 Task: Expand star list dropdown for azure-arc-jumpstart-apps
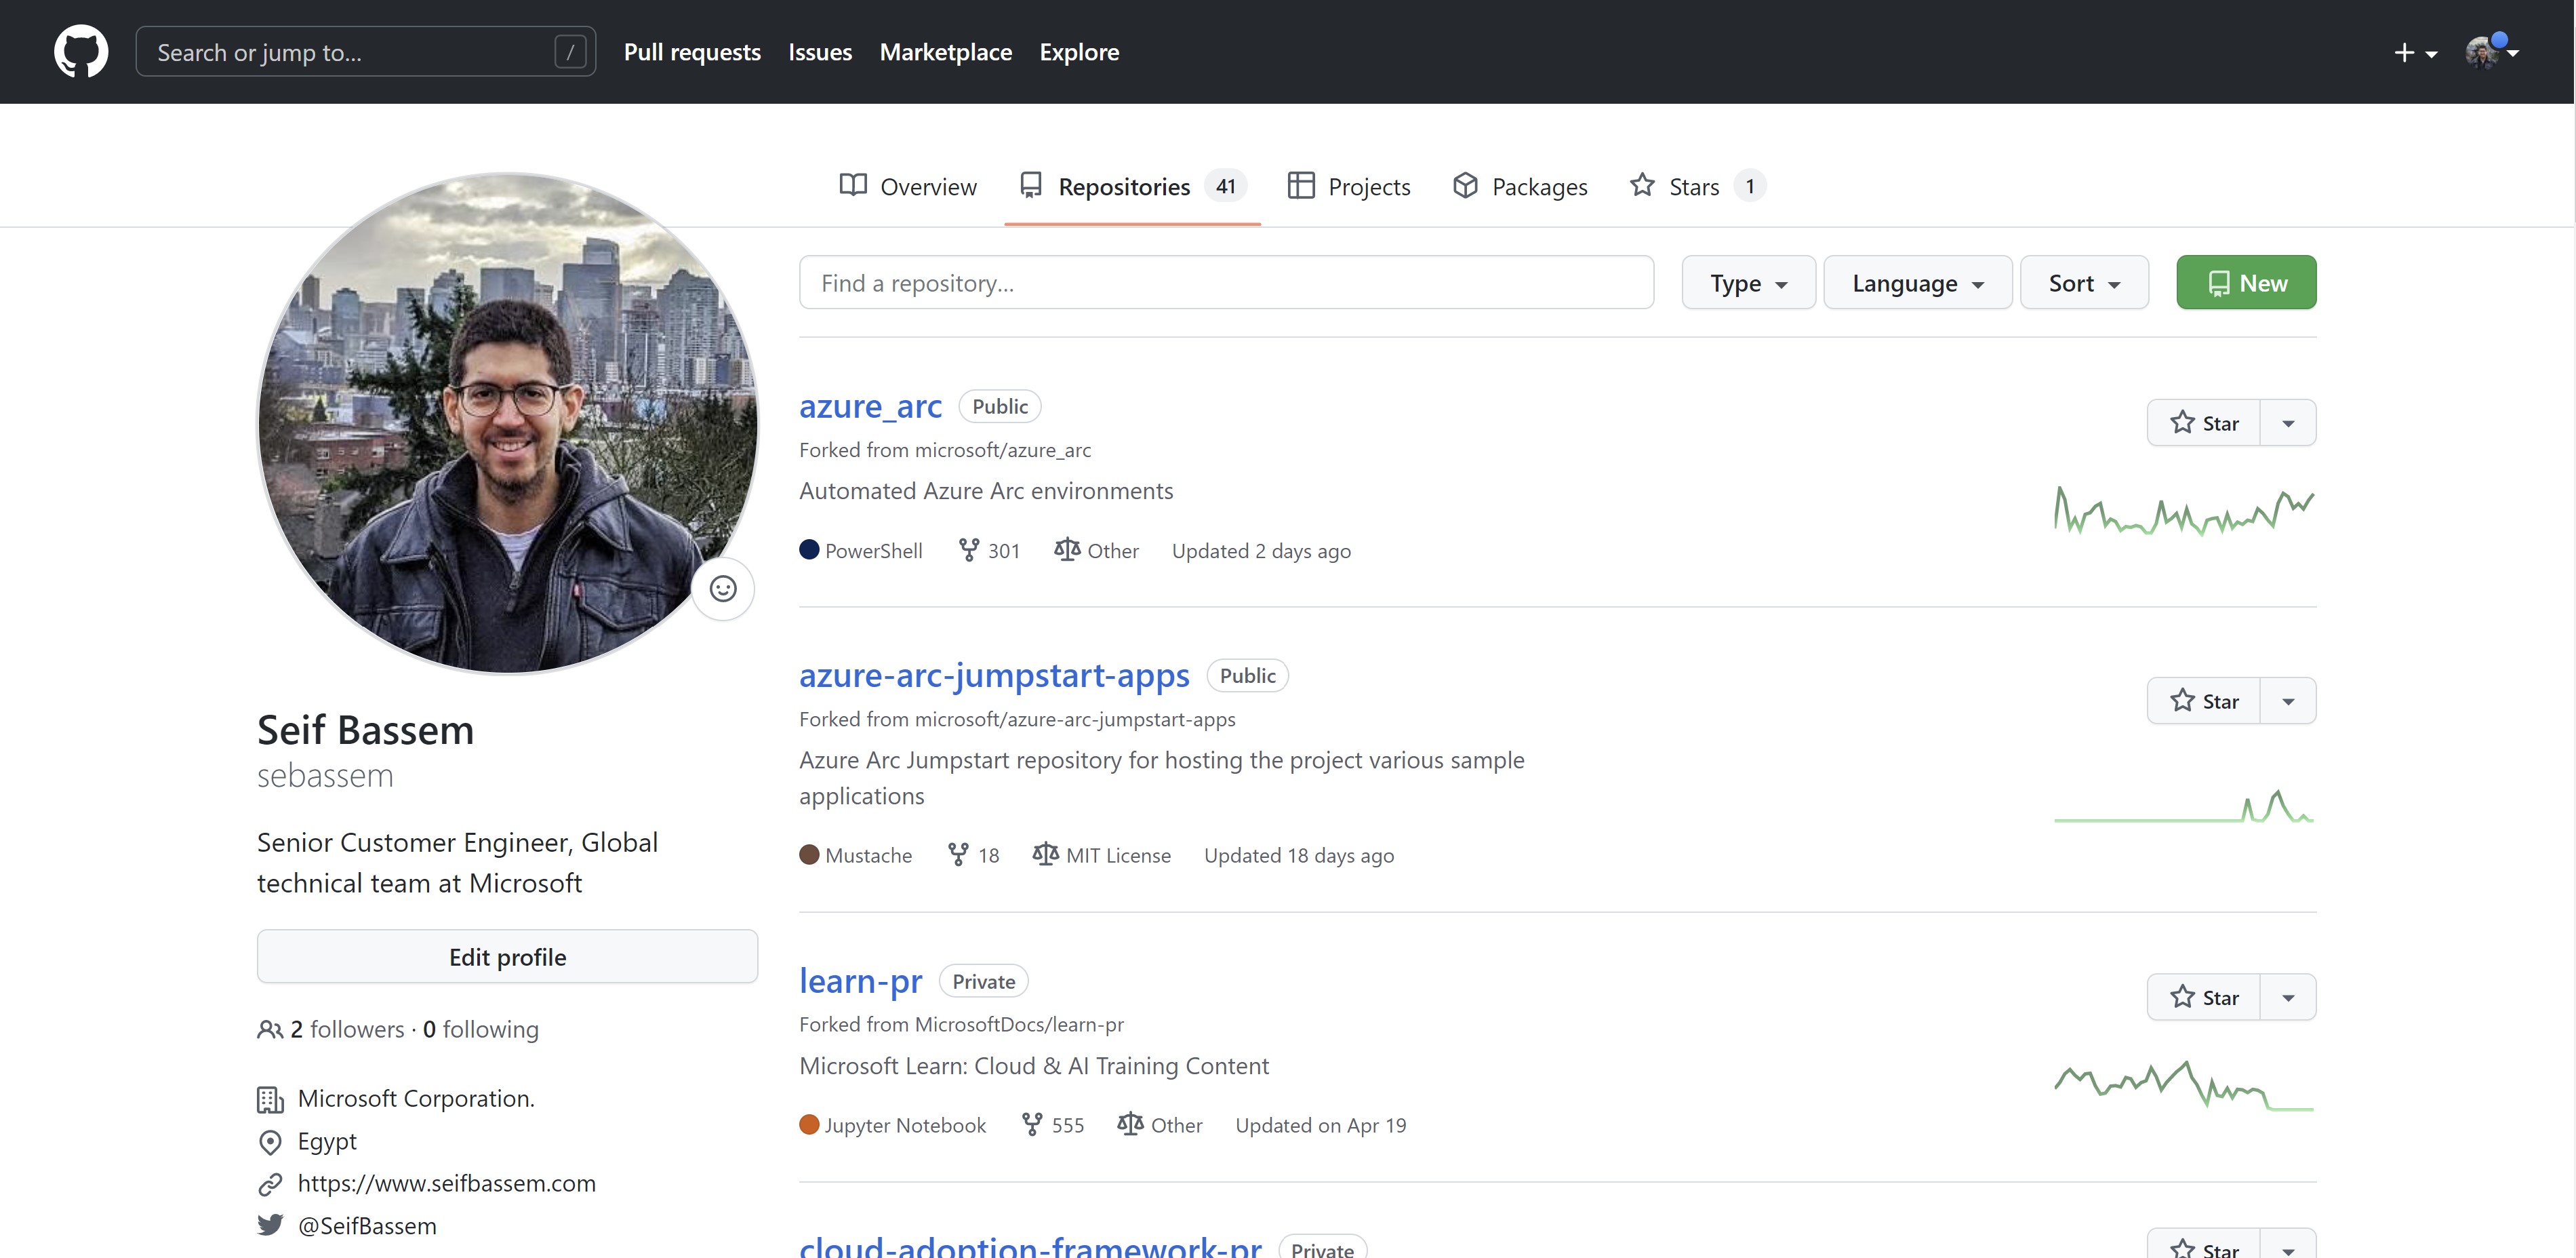tap(2288, 701)
